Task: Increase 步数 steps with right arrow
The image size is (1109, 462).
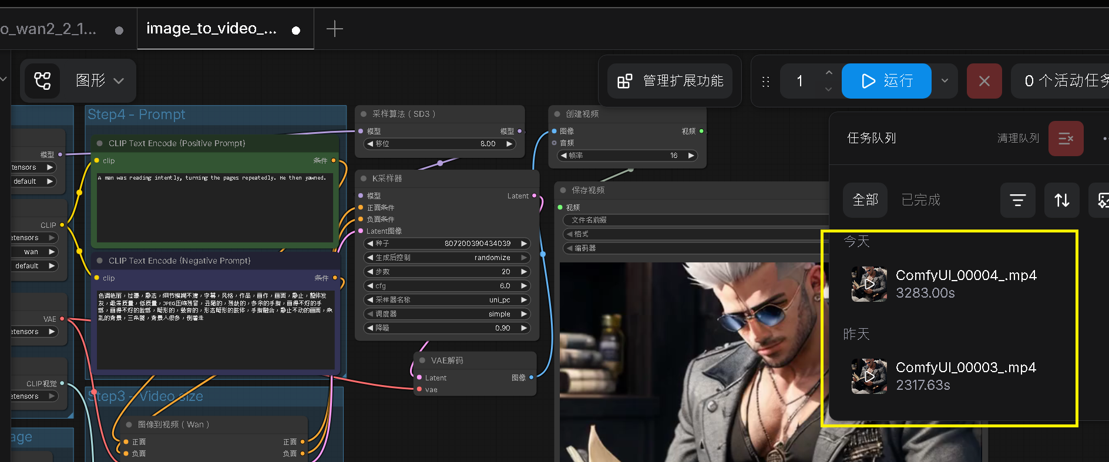Action: click(524, 272)
